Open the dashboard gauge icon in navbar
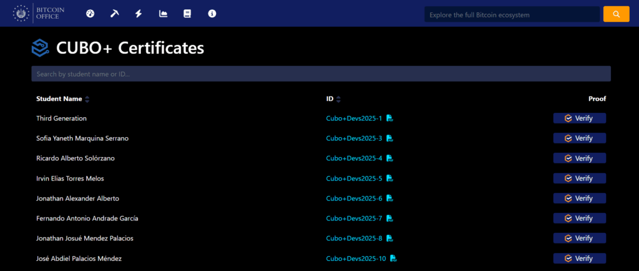The width and height of the screenshot is (639, 271). click(x=90, y=14)
